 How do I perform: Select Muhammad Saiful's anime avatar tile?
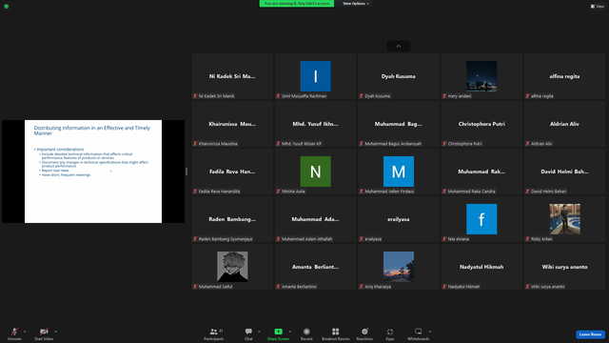(232, 267)
